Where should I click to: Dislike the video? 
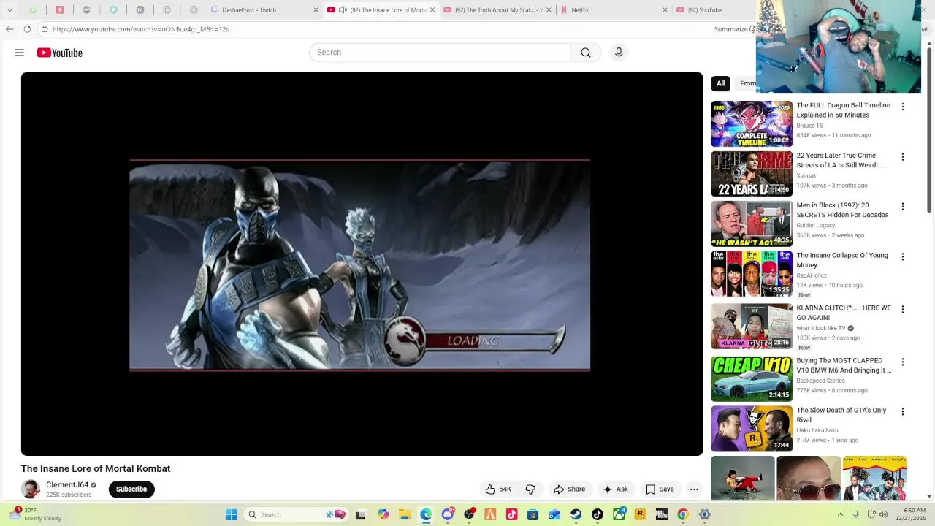pyautogui.click(x=530, y=489)
